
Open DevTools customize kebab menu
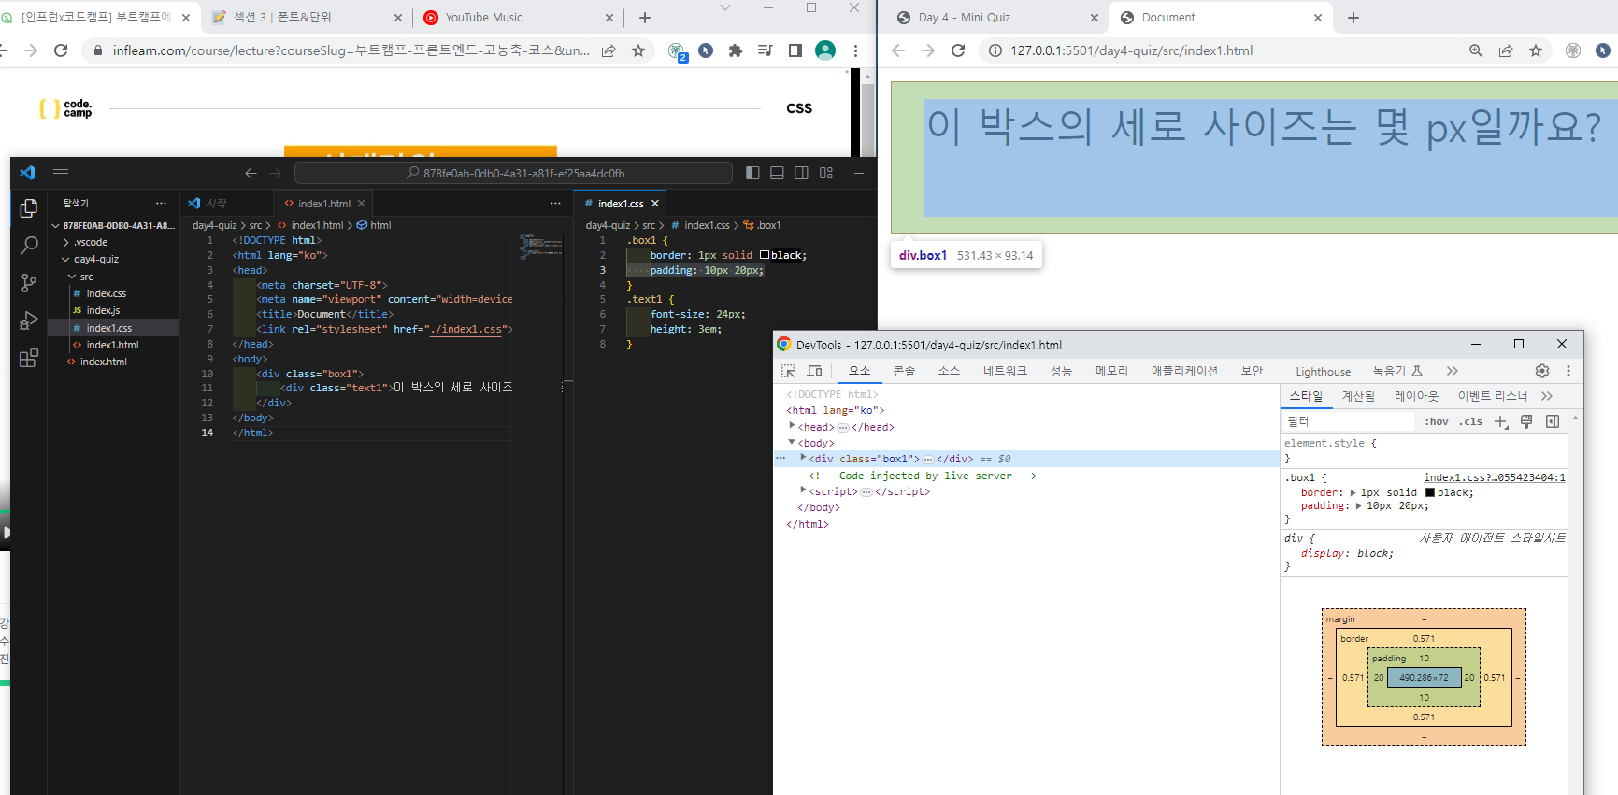[x=1568, y=371]
